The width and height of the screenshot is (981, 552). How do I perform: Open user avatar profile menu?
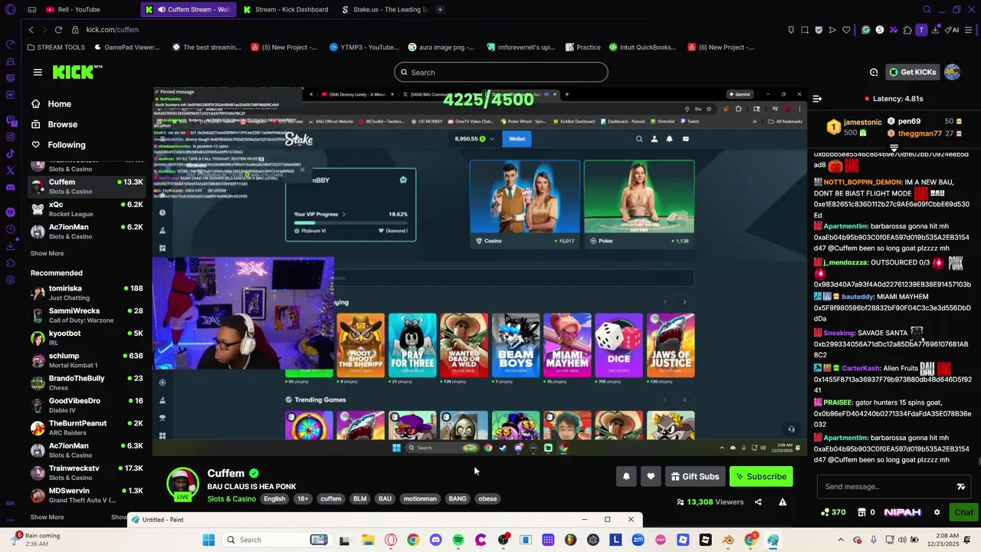953,72
